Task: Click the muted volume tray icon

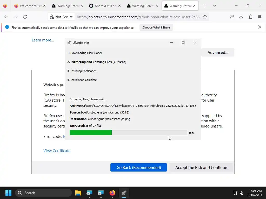Action: point(242,193)
